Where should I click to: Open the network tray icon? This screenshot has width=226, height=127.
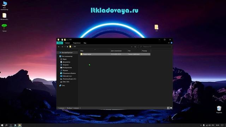coord(207,125)
